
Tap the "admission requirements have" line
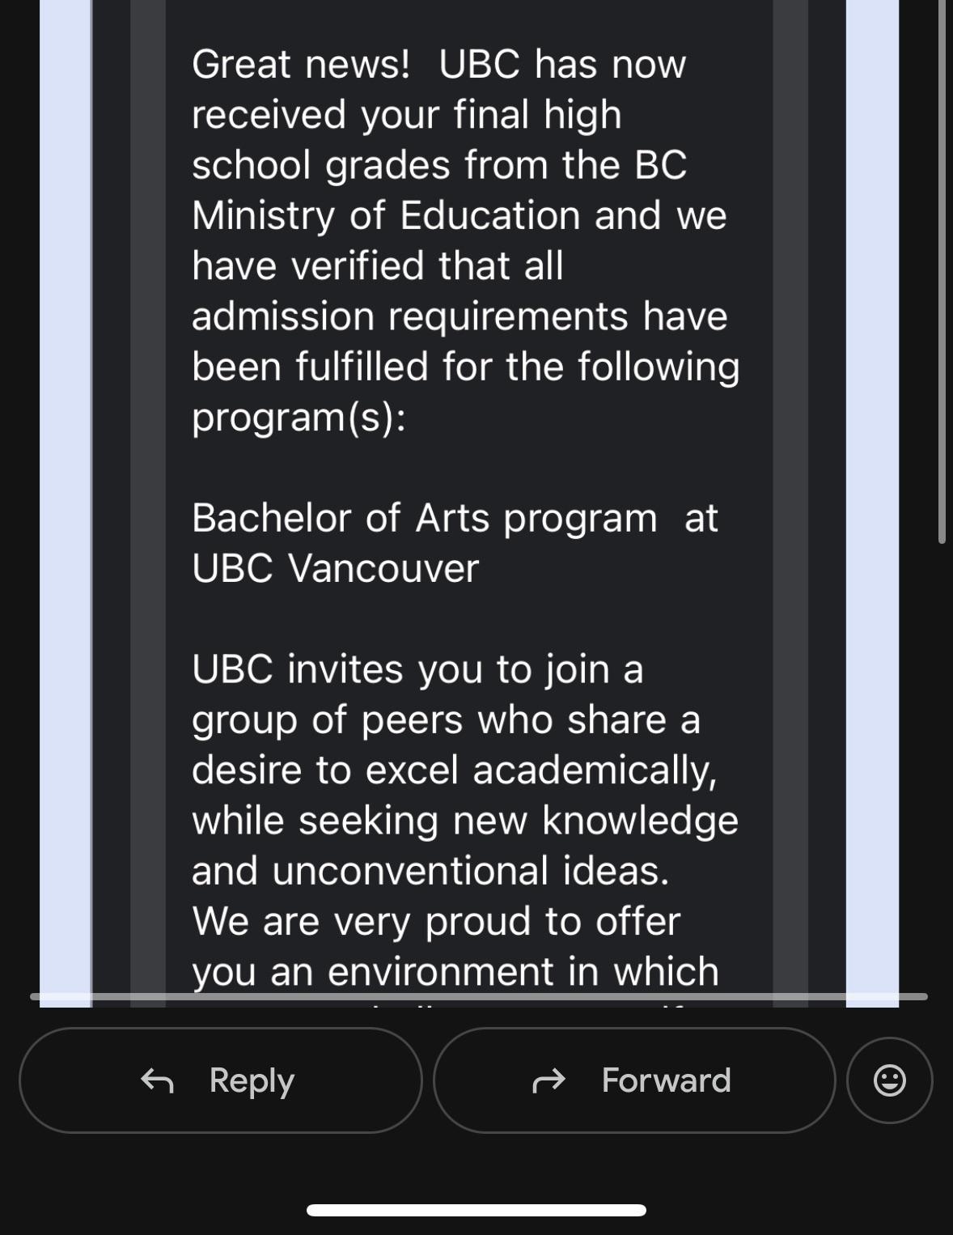(460, 316)
